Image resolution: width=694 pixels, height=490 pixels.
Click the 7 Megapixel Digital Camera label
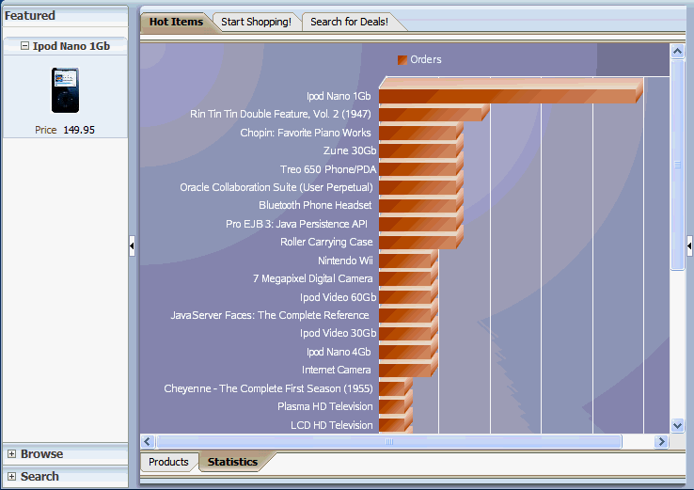[312, 279]
